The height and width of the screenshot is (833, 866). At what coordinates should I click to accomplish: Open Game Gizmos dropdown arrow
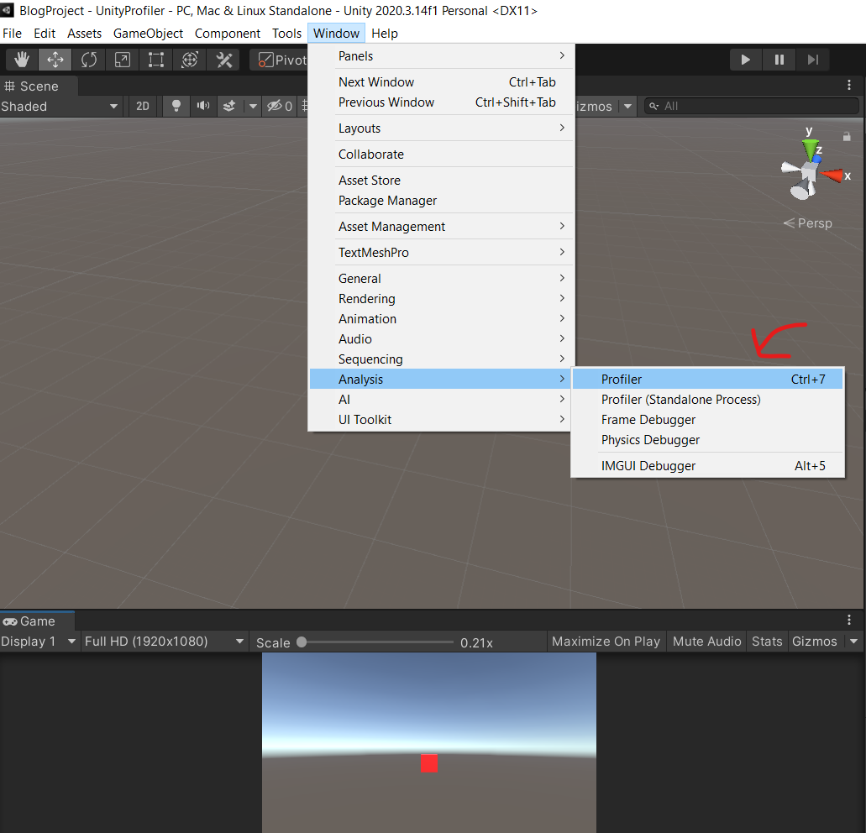(854, 642)
